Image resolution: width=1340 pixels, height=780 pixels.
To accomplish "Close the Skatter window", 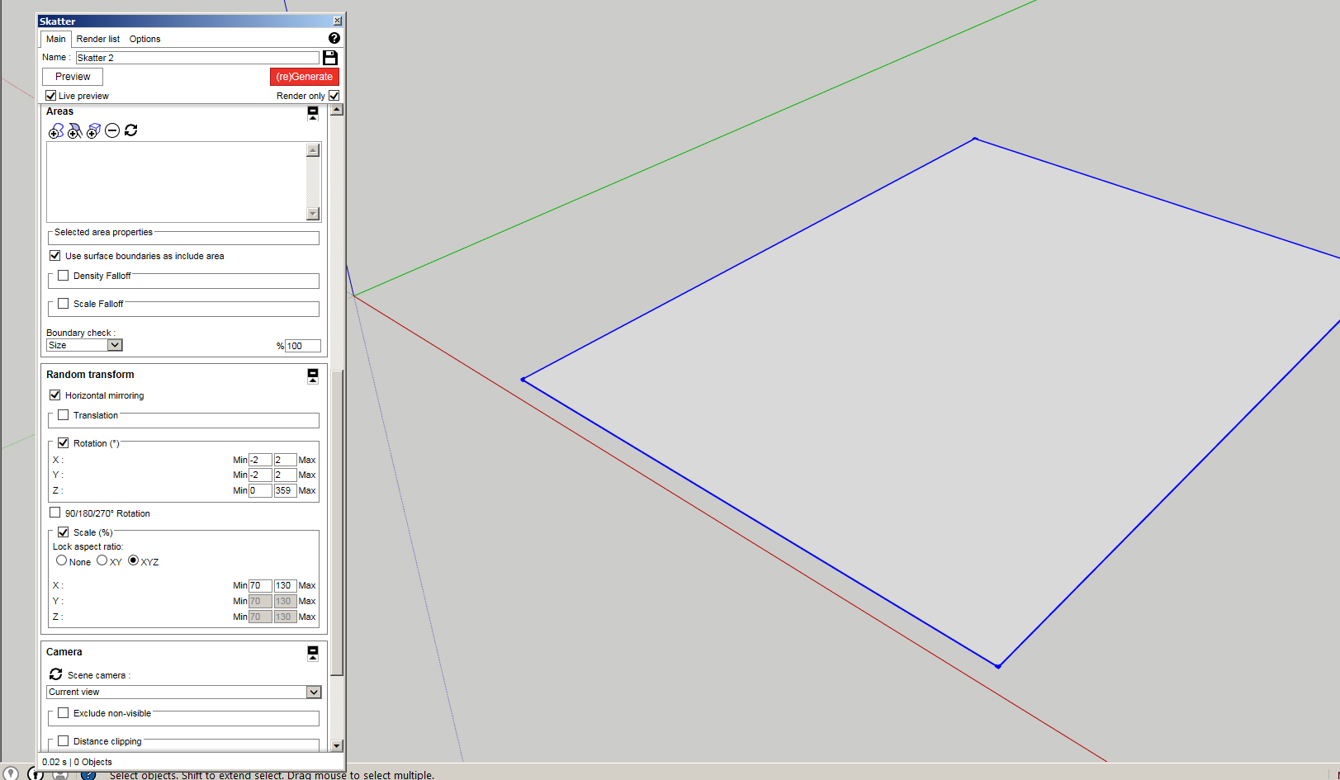I will point(337,21).
